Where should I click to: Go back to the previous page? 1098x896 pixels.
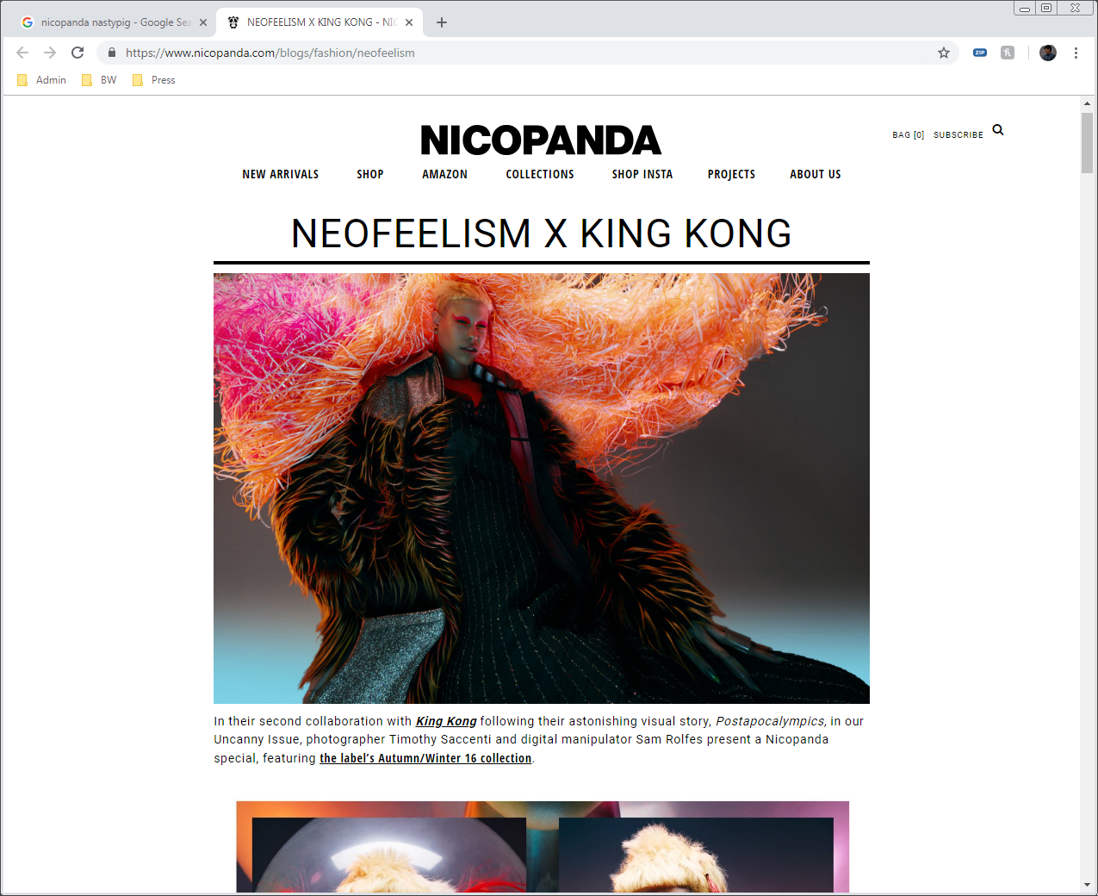22,53
